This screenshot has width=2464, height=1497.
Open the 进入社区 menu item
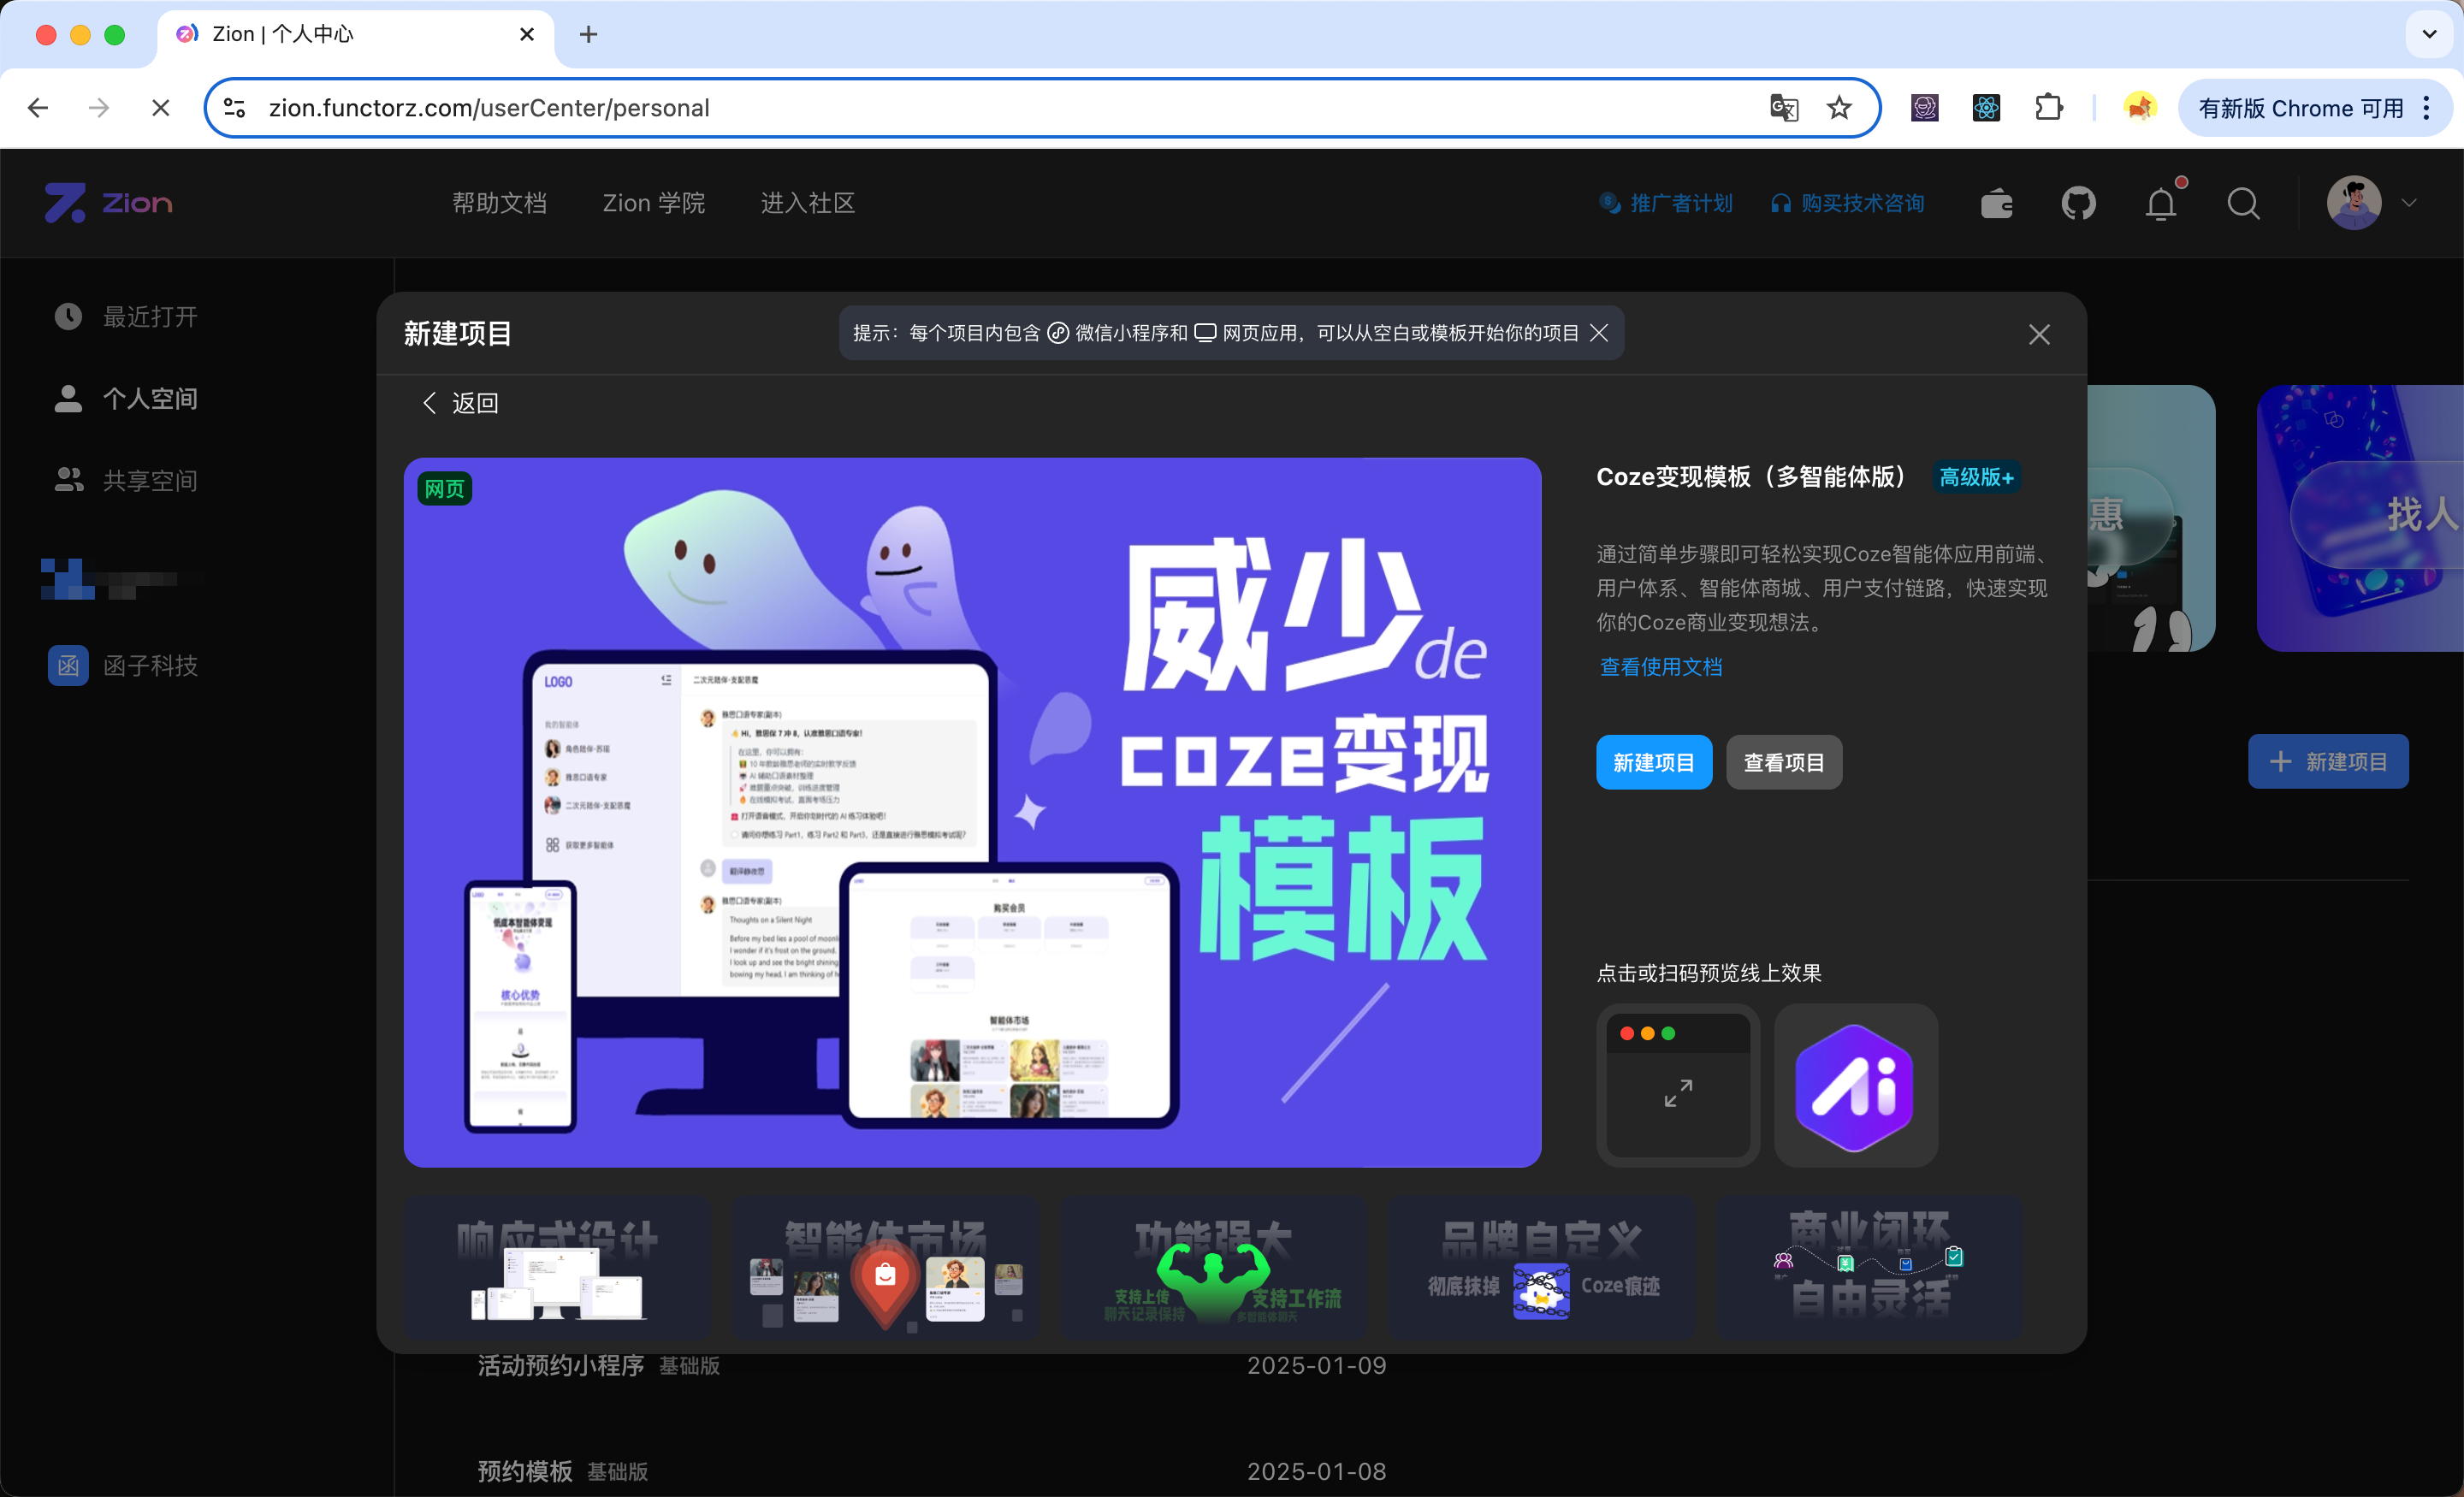[806, 203]
